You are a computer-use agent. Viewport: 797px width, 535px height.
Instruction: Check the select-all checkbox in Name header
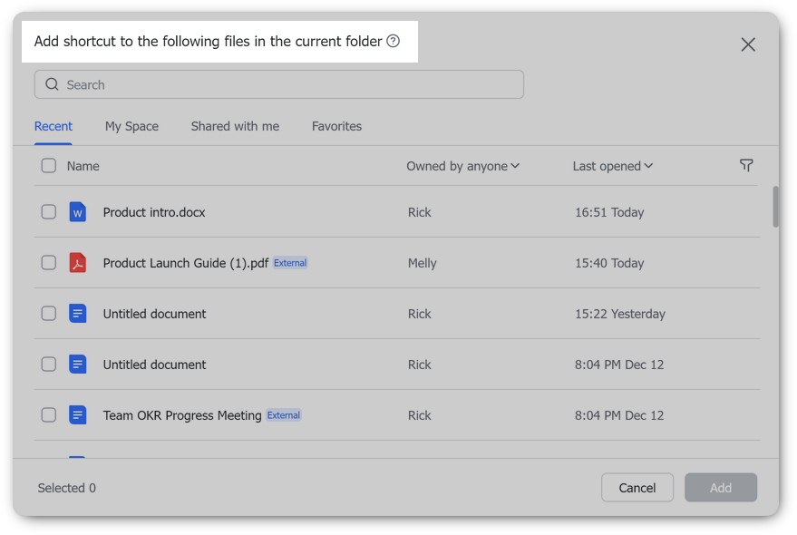(x=49, y=166)
